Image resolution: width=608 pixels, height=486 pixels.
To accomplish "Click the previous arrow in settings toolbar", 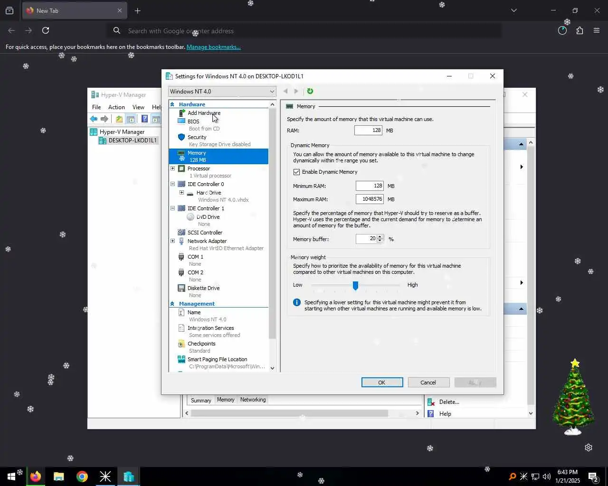I will point(285,91).
